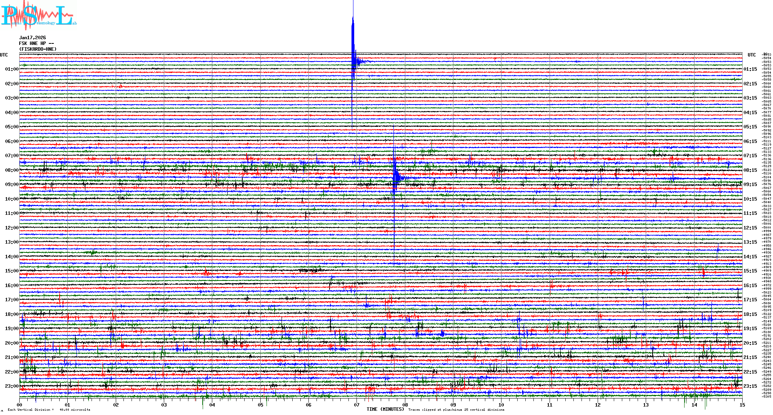Select the 08:15 label on right axis
Screen dimensions: 773x415
point(750,170)
